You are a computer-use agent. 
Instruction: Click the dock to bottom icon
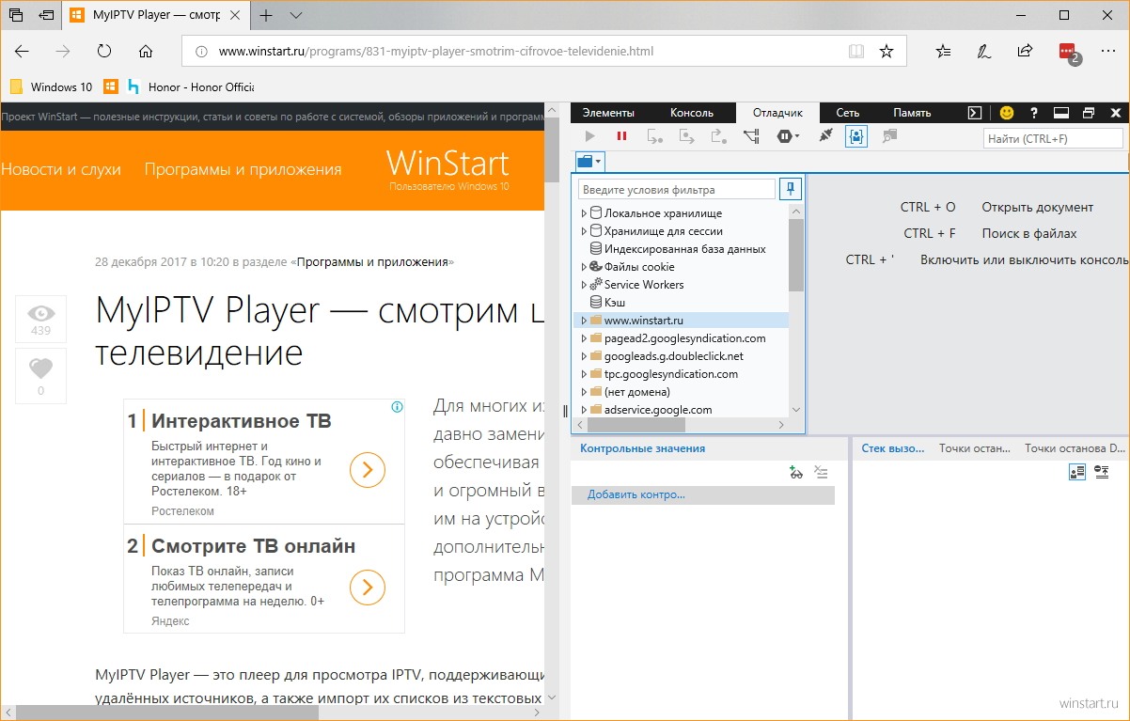[1061, 113]
